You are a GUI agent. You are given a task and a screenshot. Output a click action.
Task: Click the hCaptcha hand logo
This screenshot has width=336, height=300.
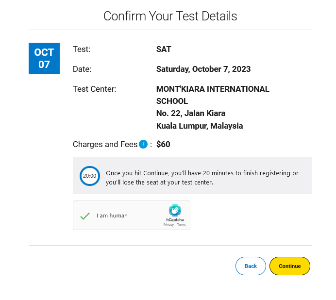click(175, 210)
